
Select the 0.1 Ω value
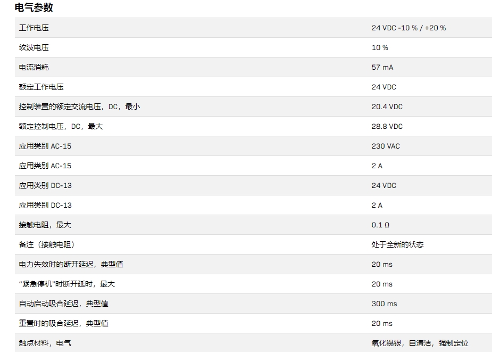click(x=380, y=225)
